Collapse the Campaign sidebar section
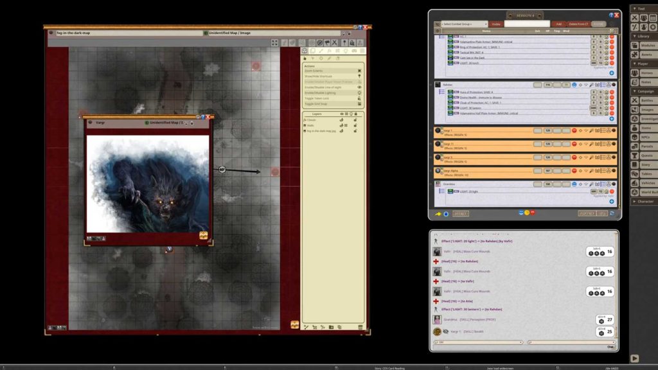Viewport: 658px width, 370px height. pyautogui.click(x=643, y=91)
